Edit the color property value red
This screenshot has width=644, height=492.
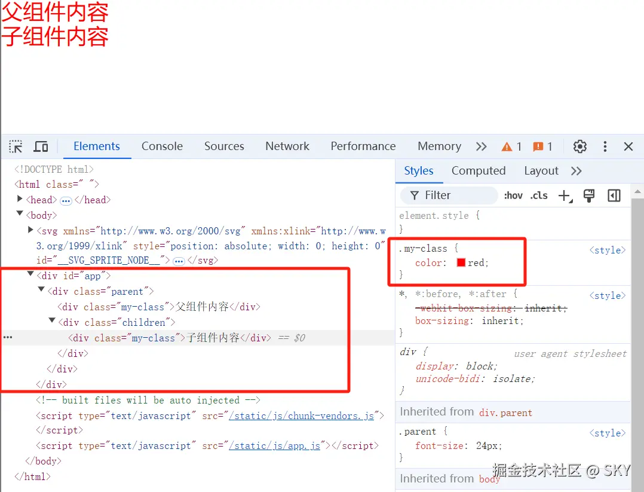click(476, 262)
